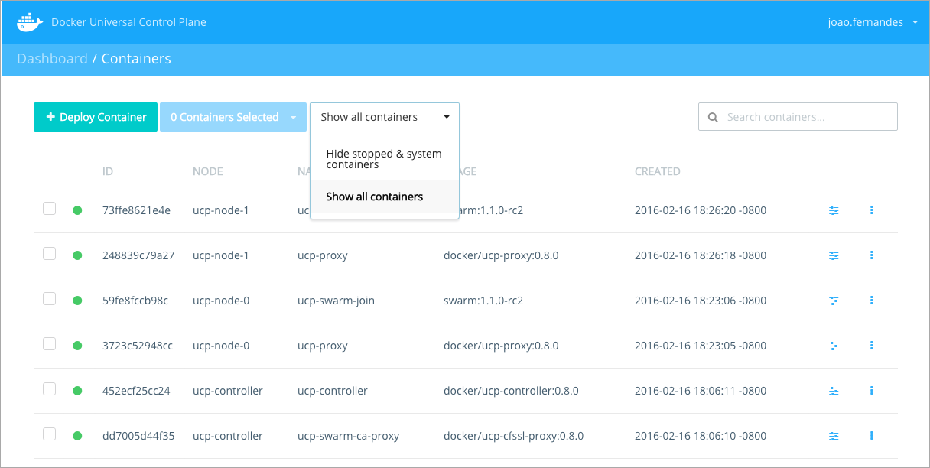Click into the Search containers field
930x468 pixels.
(807, 117)
